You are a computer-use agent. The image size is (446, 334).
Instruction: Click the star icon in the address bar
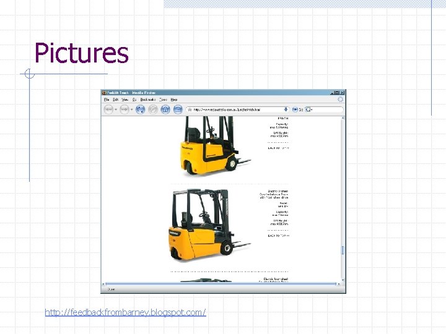click(x=190, y=109)
